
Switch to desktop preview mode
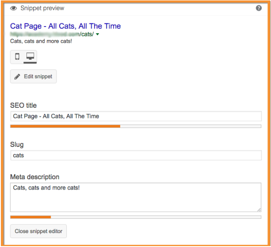point(30,57)
